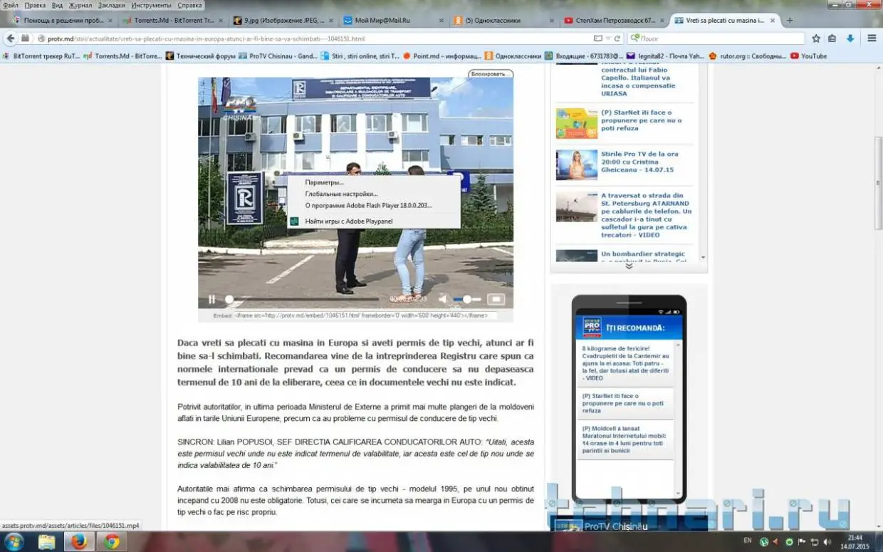Open the Firefox hamburger menu
Screen dimensions: 883x552
(x=872, y=38)
